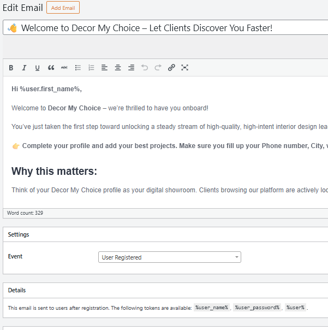This screenshot has height=330, width=328.
Task: Click the Event field label
Action: tap(15, 256)
